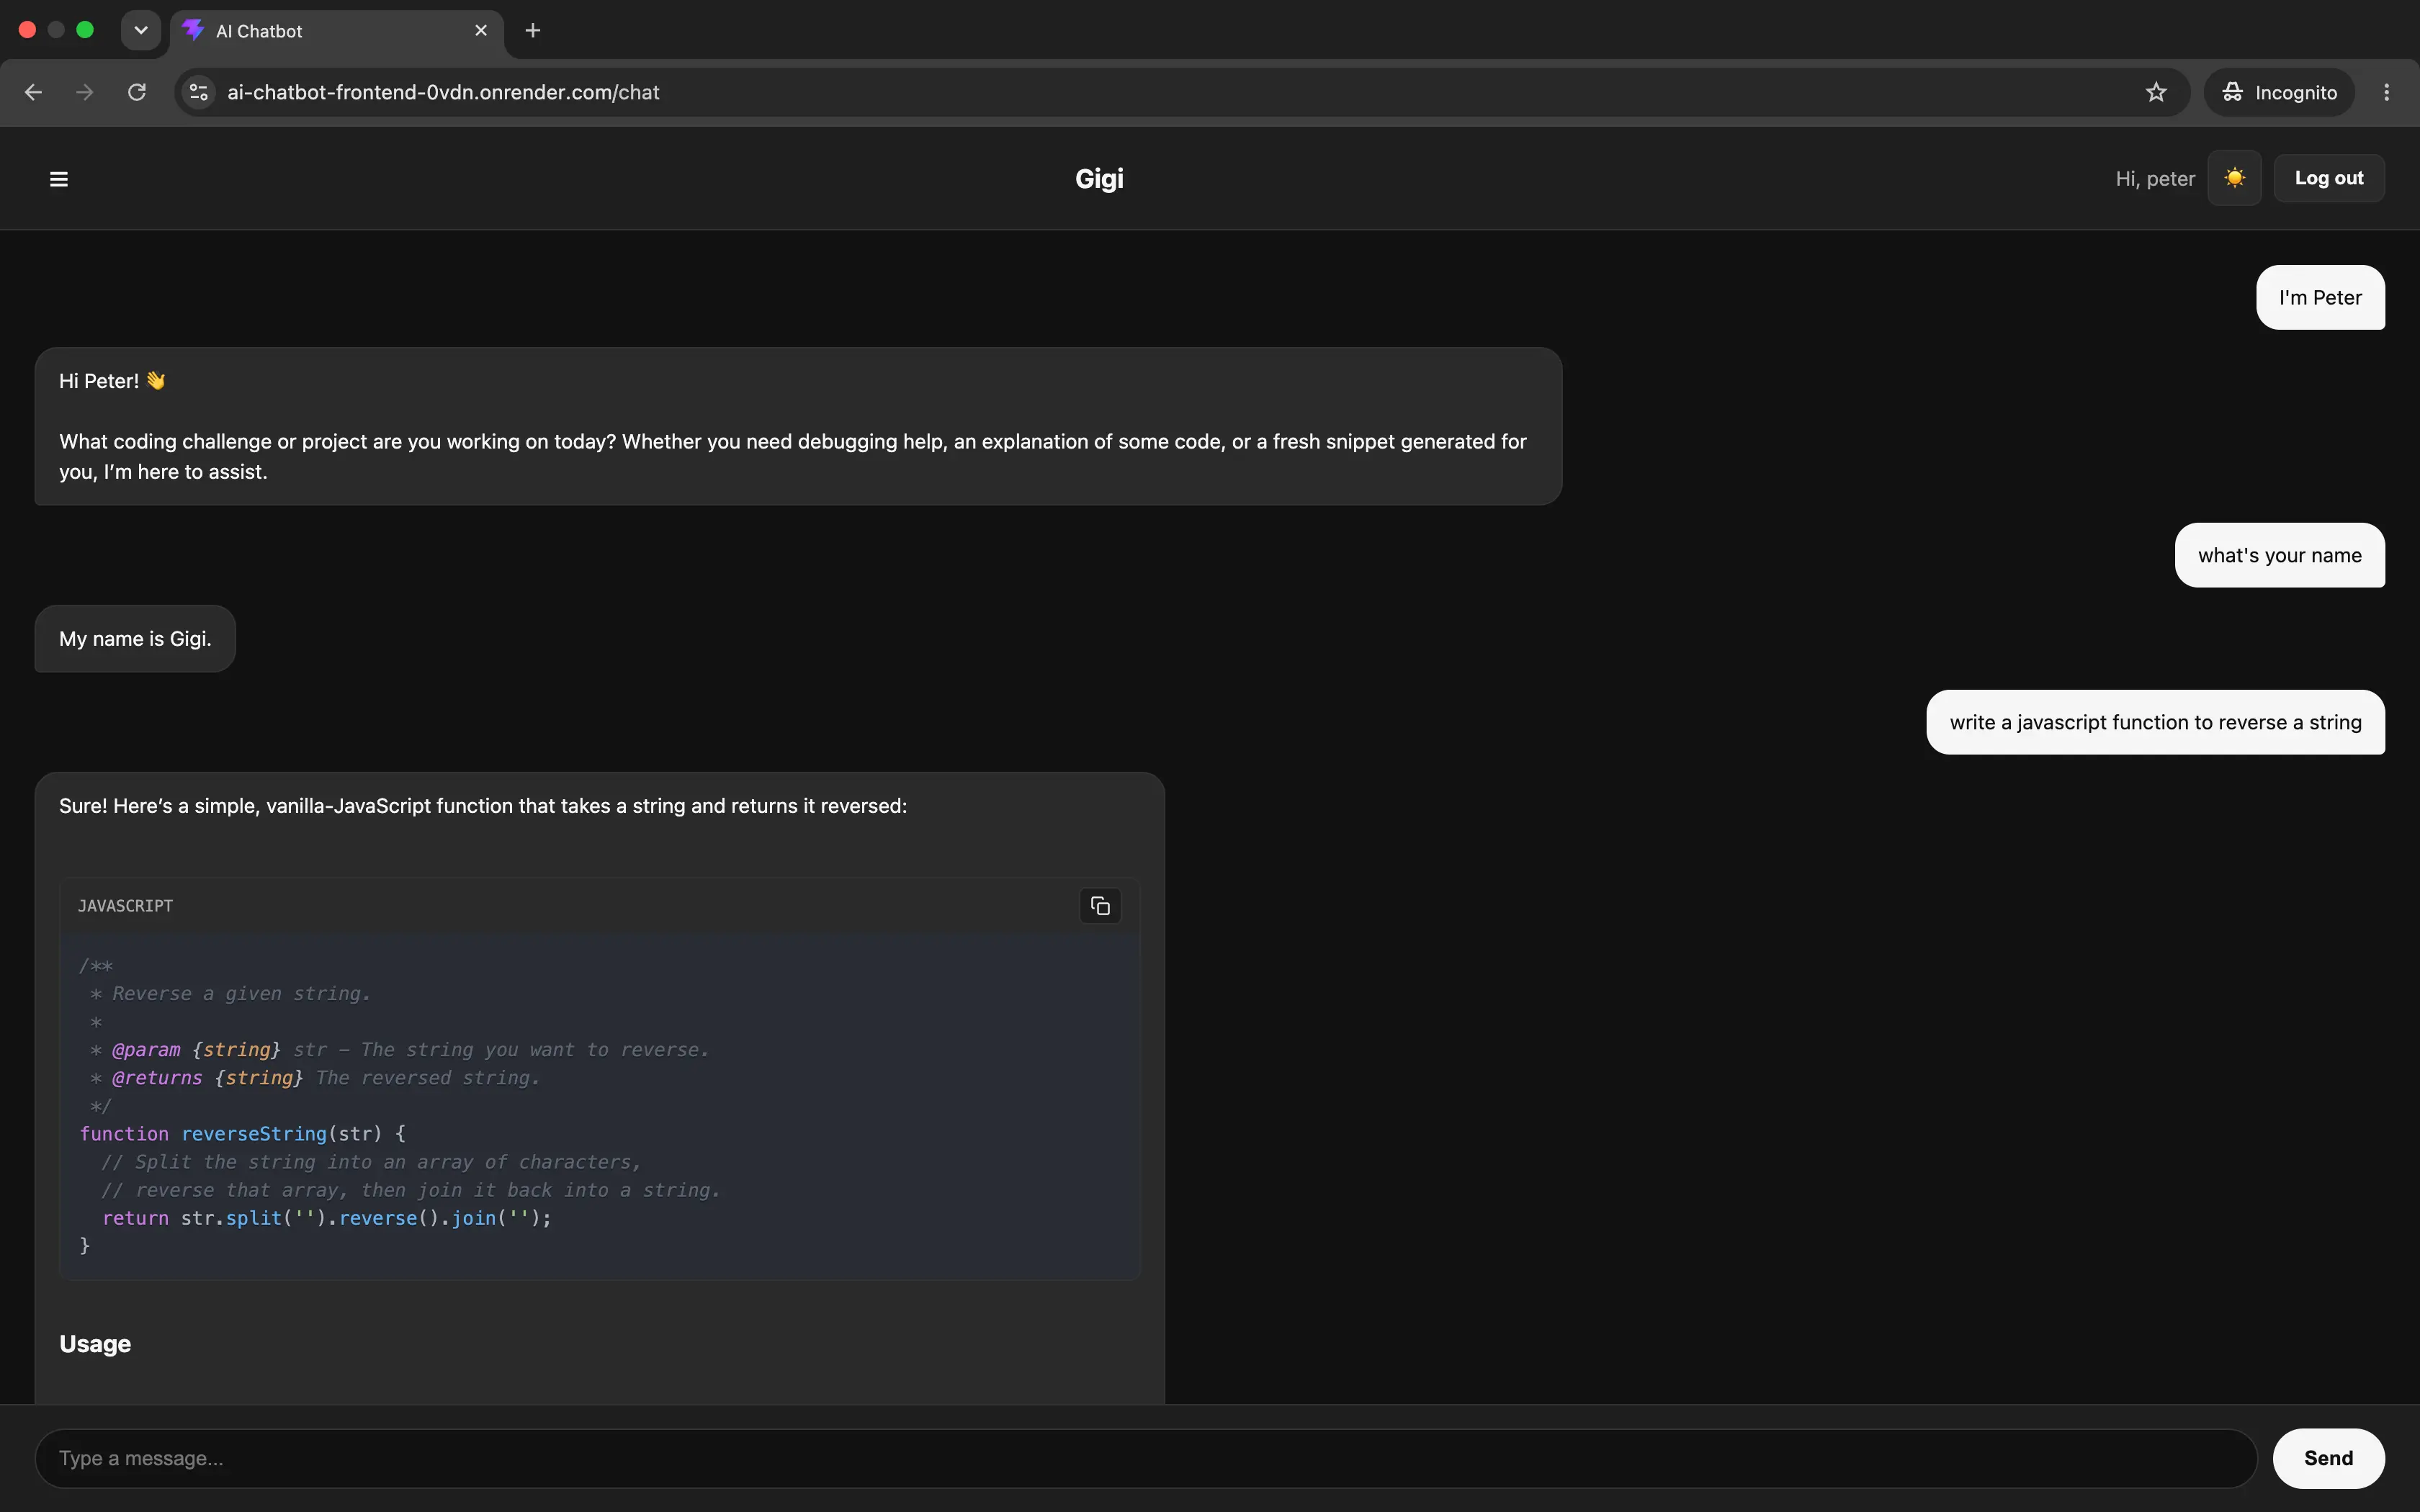2420x1512 pixels.
Task: Go back with the browser back arrow
Action: coord(33,92)
